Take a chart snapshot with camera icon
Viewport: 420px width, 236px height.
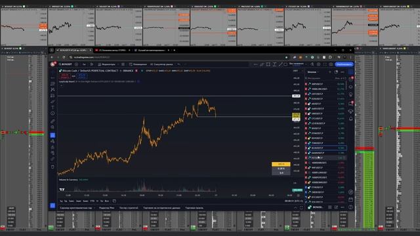click(331, 64)
